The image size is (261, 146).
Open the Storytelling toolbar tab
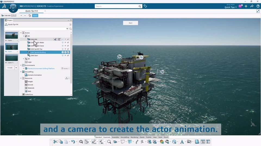[125, 137]
